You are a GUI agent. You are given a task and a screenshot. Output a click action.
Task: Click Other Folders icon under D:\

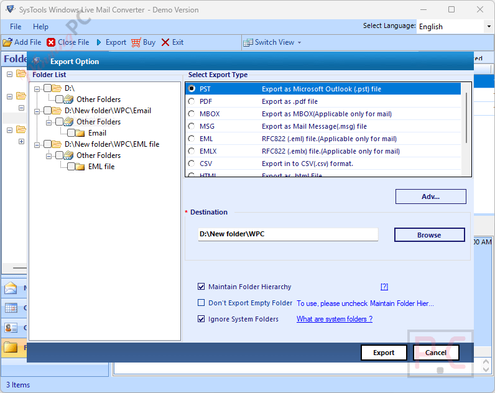point(68,99)
